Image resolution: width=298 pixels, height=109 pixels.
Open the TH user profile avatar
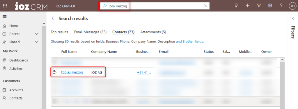292,6
